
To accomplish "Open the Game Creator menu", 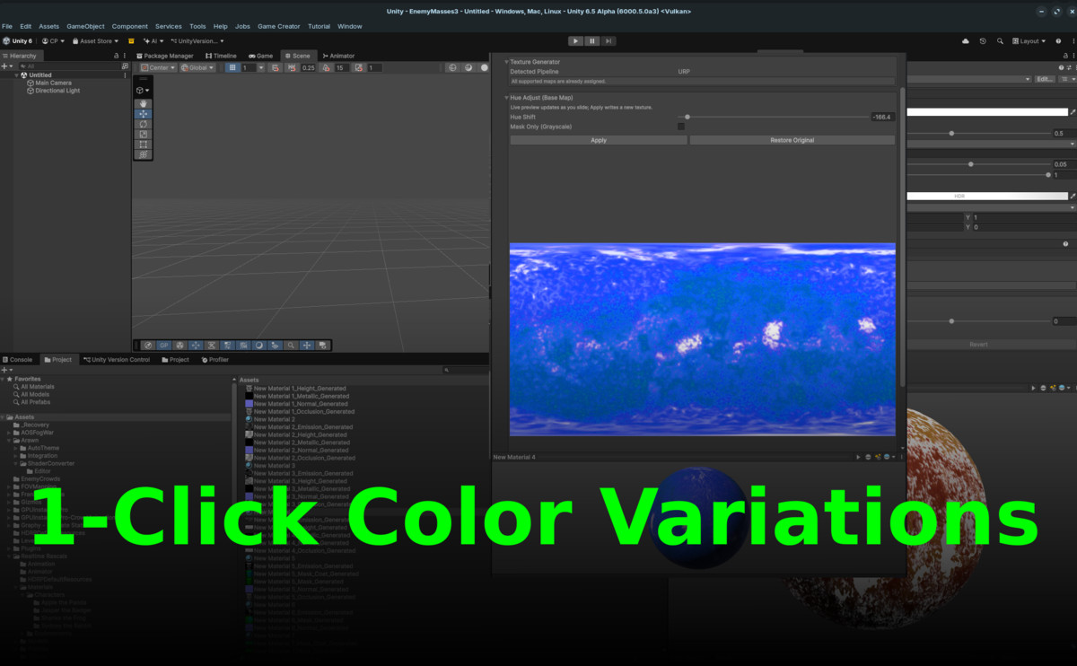I will pos(279,26).
